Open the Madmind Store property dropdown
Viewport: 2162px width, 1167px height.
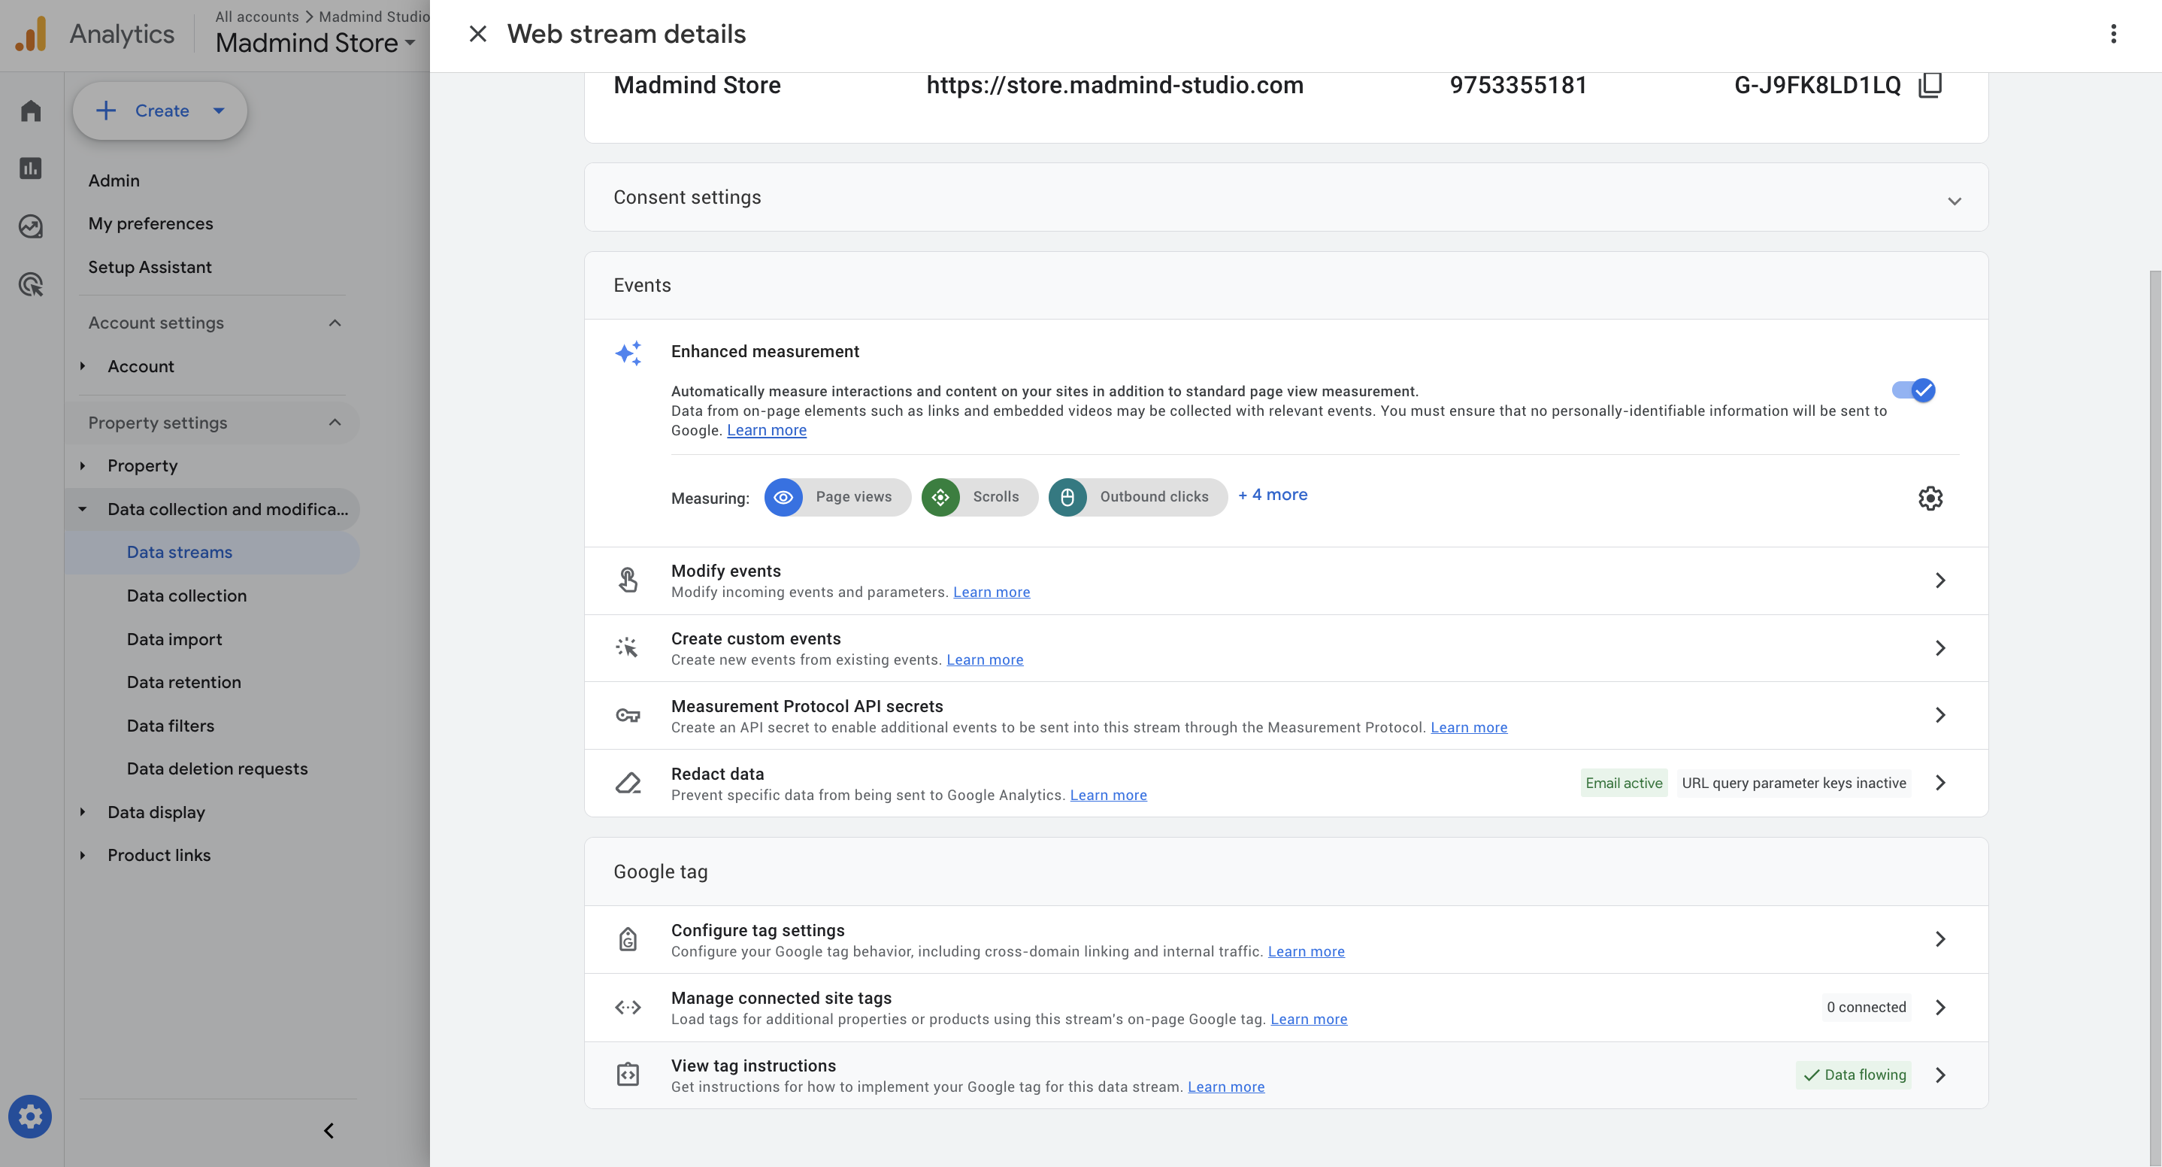tap(316, 43)
